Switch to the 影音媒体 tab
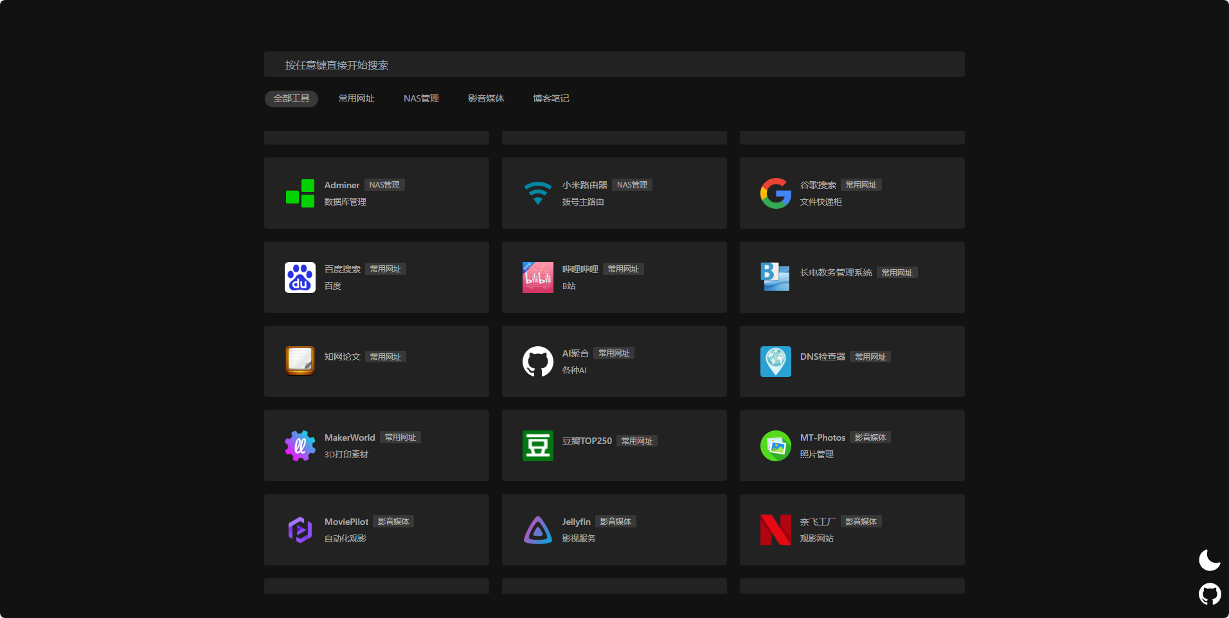 (x=486, y=98)
